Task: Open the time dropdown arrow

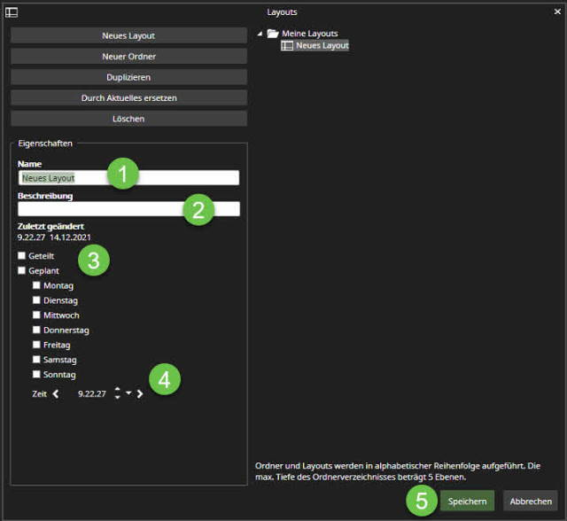Action: pos(128,393)
